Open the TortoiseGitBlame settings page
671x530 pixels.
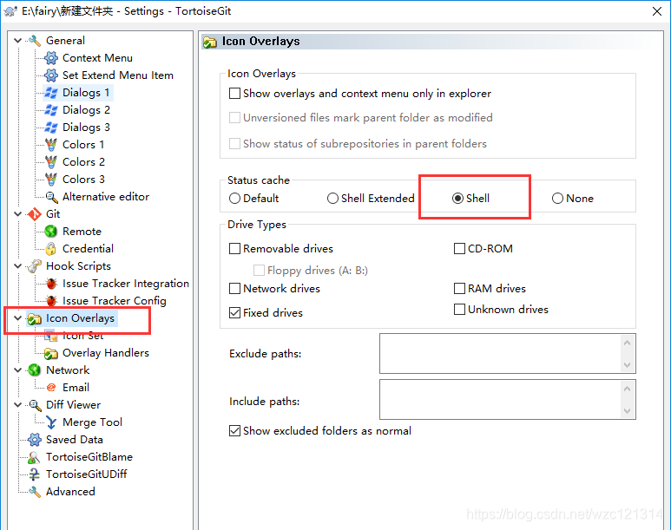pyautogui.click(x=89, y=457)
